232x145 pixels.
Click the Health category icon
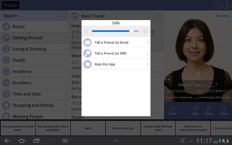point(6,60)
